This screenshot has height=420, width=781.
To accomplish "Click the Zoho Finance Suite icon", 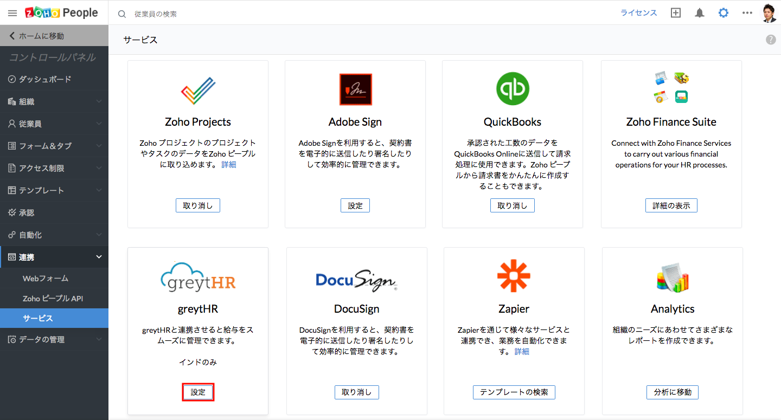I will click(x=671, y=88).
